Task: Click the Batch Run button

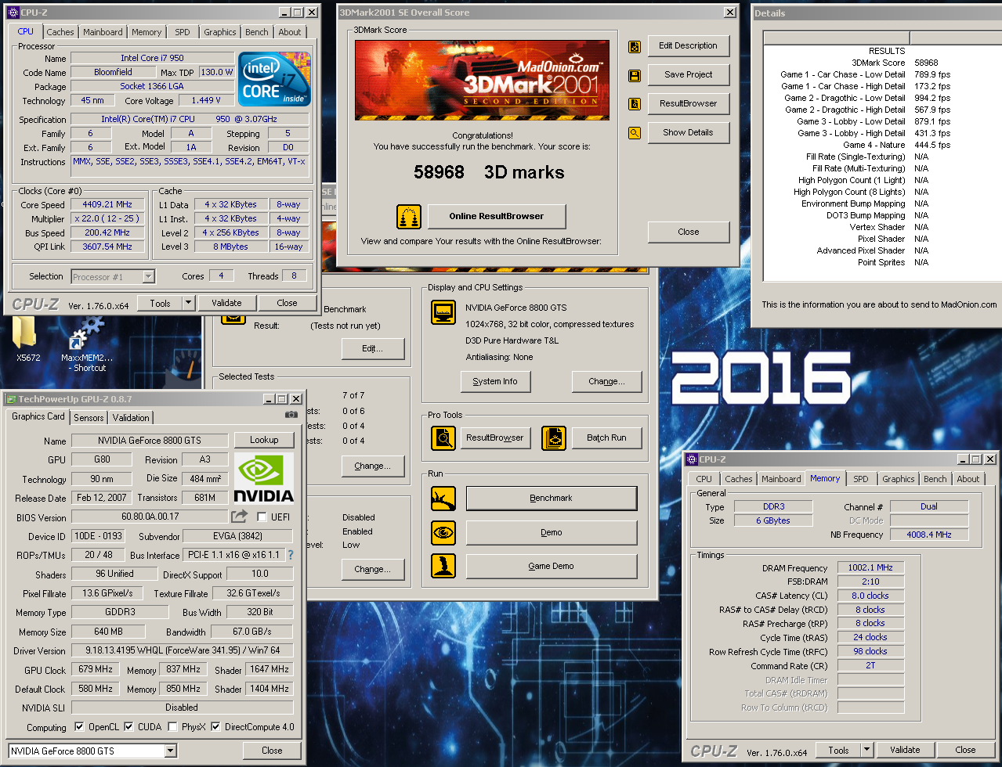Action: coord(607,438)
